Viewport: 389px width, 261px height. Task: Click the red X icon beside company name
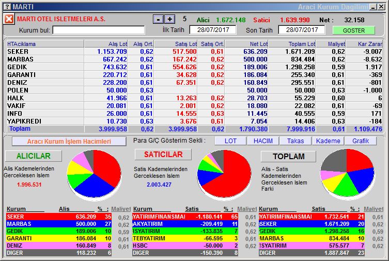coord(9,19)
